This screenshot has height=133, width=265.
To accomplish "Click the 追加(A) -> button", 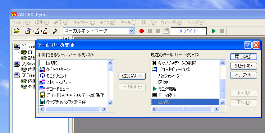I will tap(132, 76).
